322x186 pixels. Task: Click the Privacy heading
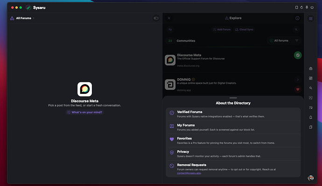click(183, 152)
